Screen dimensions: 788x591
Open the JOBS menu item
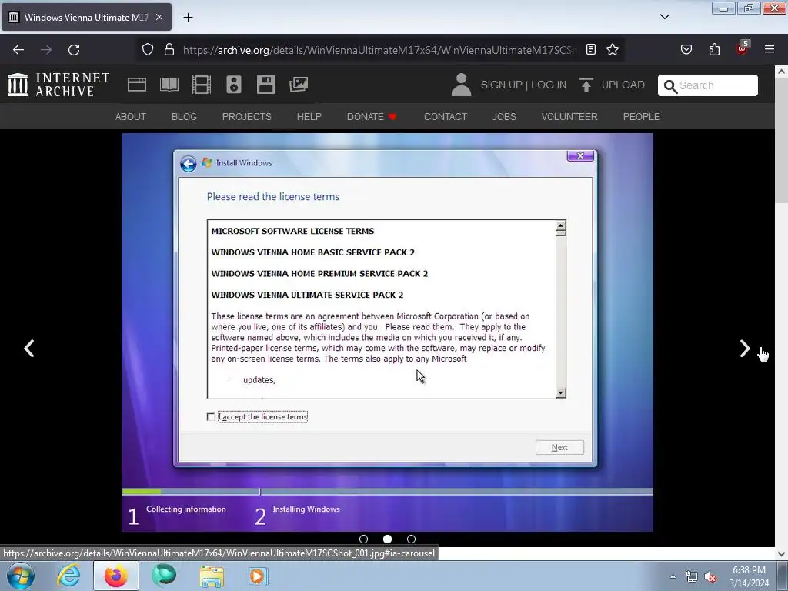[504, 117]
